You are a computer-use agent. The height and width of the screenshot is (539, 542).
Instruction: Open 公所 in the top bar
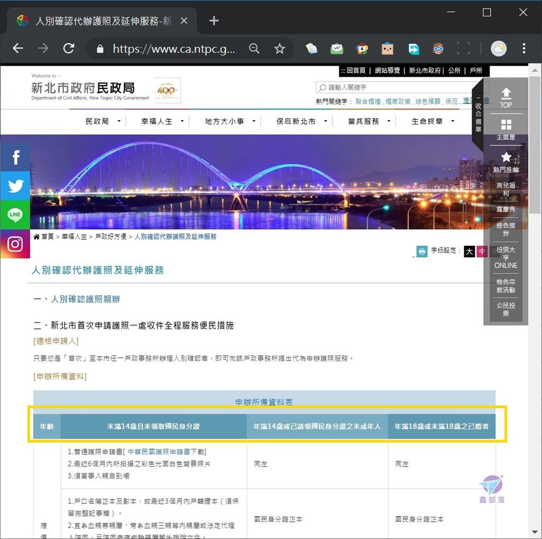click(454, 70)
